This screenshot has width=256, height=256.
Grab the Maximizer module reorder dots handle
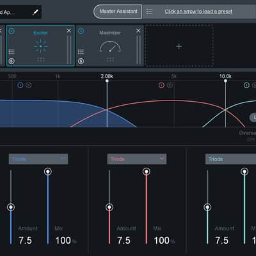pyautogui.click(x=110, y=60)
